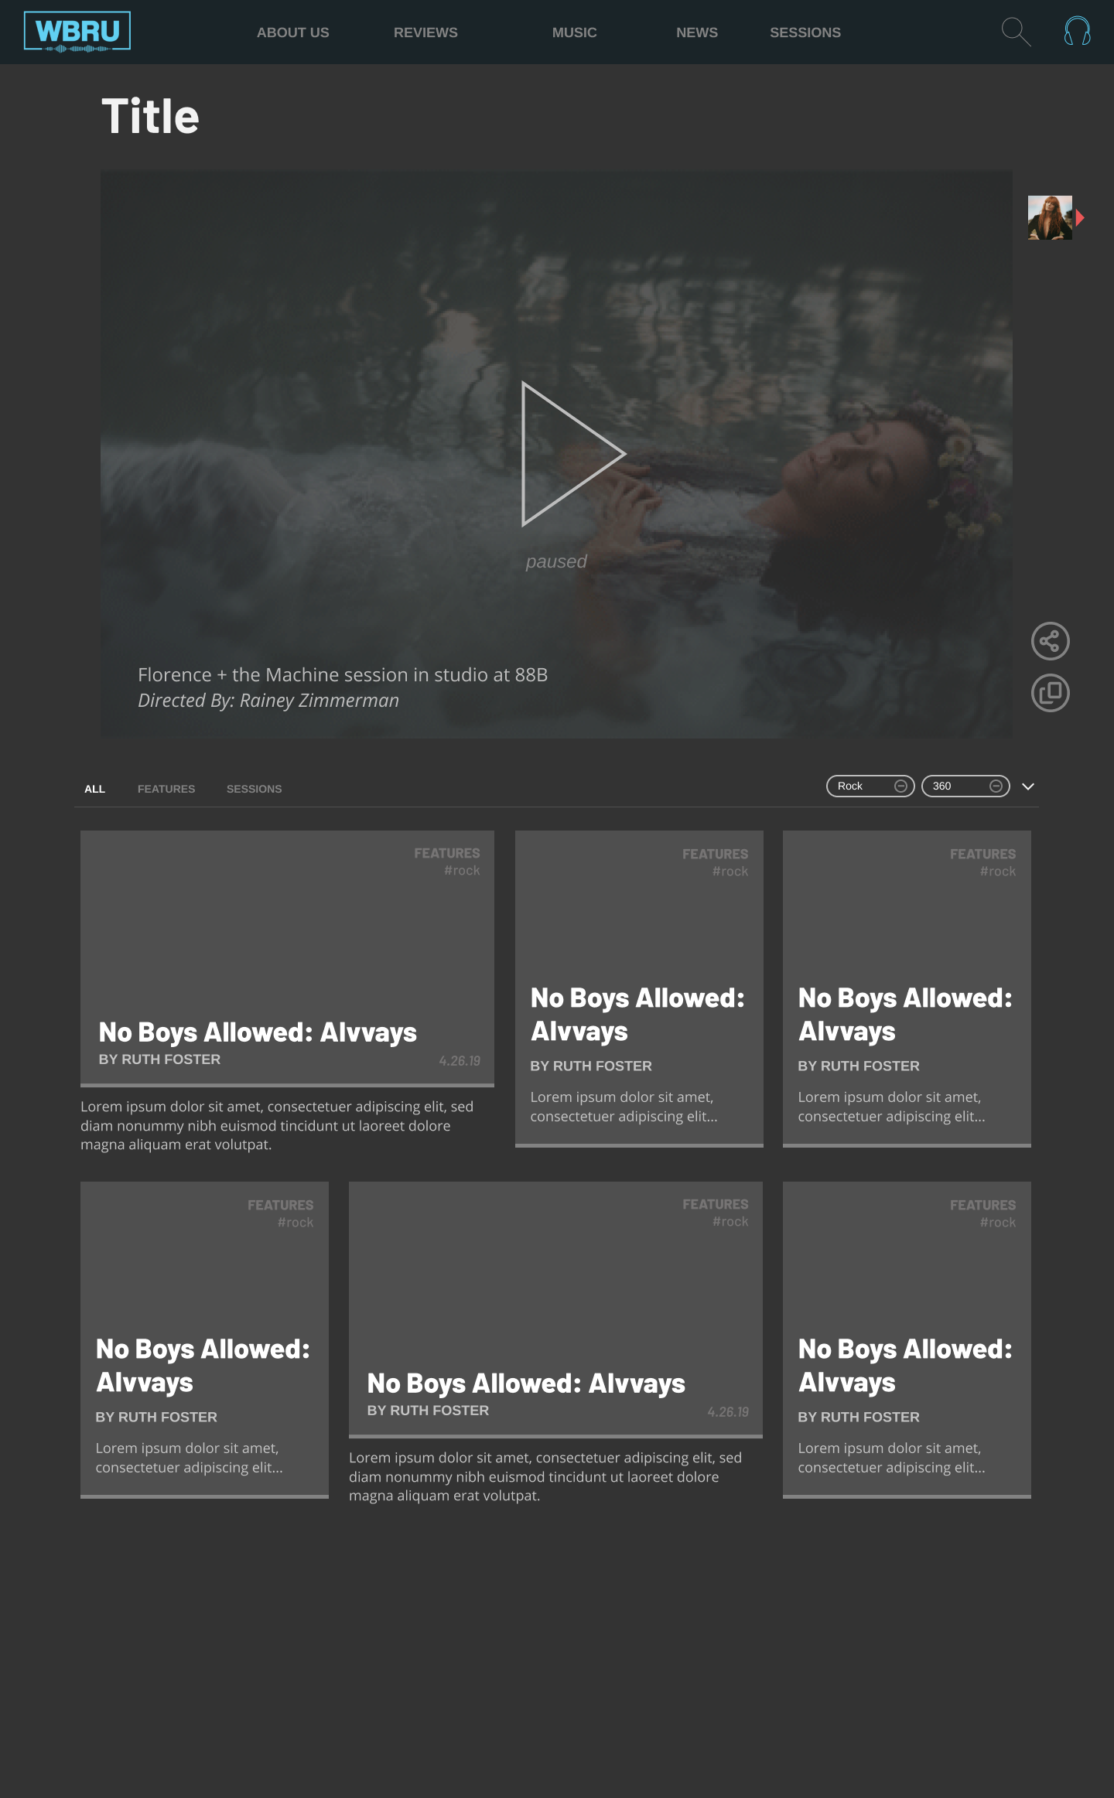Open the Sessions menu
Image resolution: width=1114 pixels, height=1798 pixels.
(805, 32)
